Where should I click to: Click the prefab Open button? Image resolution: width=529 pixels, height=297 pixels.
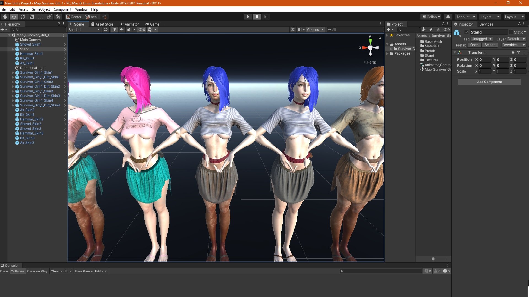tap(474, 45)
